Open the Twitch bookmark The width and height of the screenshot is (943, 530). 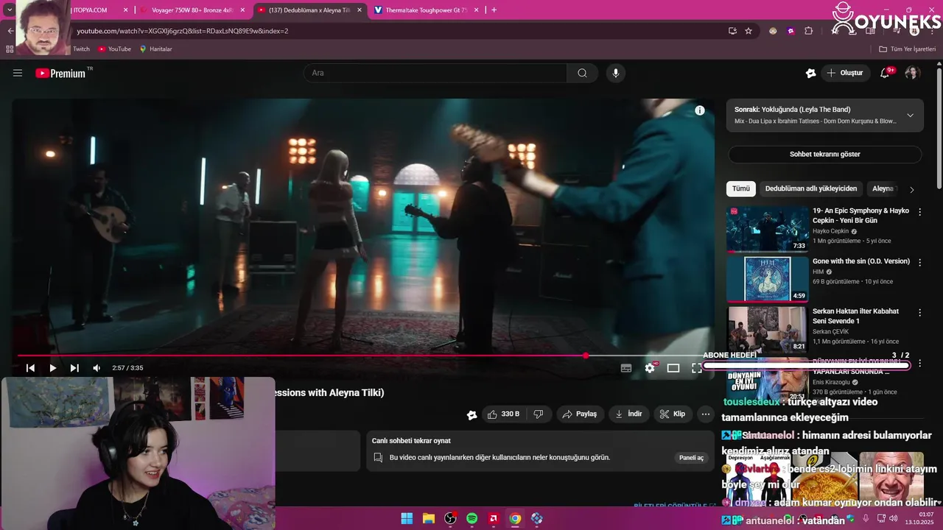[x=81, y=49]
